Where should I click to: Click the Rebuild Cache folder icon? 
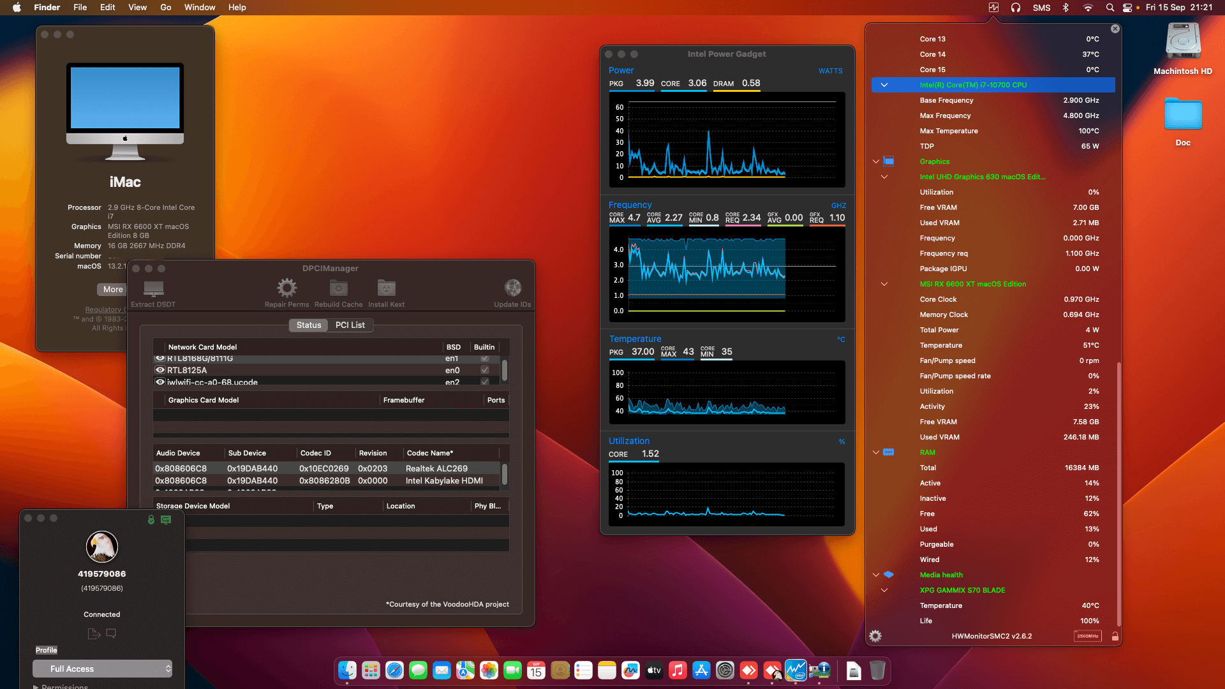(338, 288)
